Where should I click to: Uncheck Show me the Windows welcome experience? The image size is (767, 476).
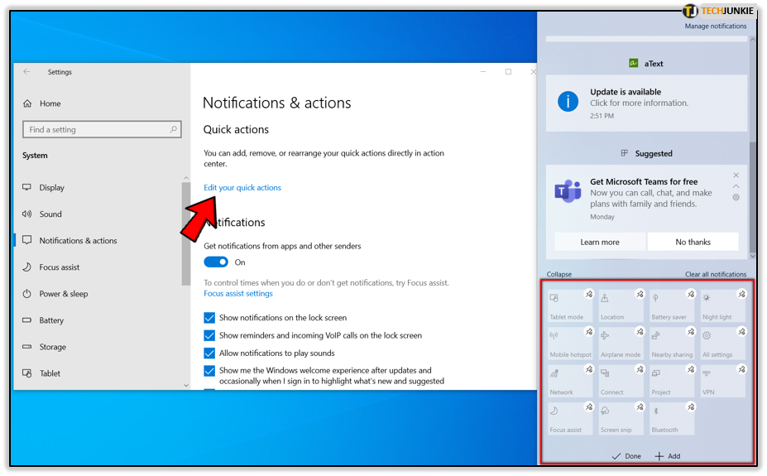coord(209,371)
